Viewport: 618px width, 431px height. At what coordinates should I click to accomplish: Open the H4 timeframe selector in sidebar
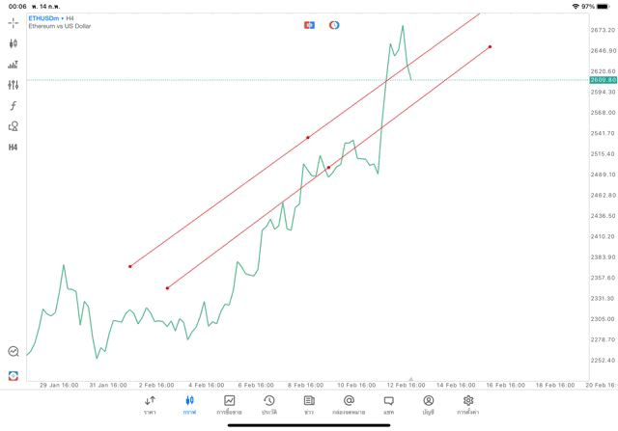[14, 148]
